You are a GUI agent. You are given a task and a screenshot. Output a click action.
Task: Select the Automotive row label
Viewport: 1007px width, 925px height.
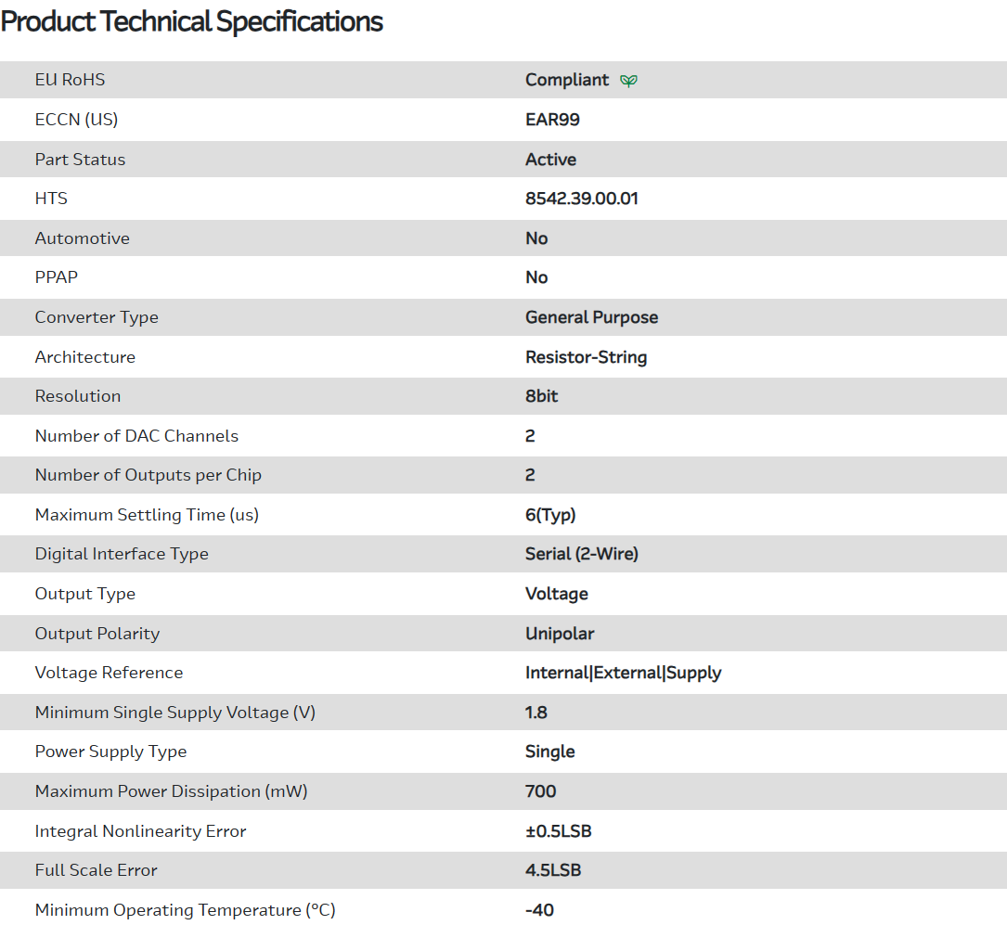(82, 238)
